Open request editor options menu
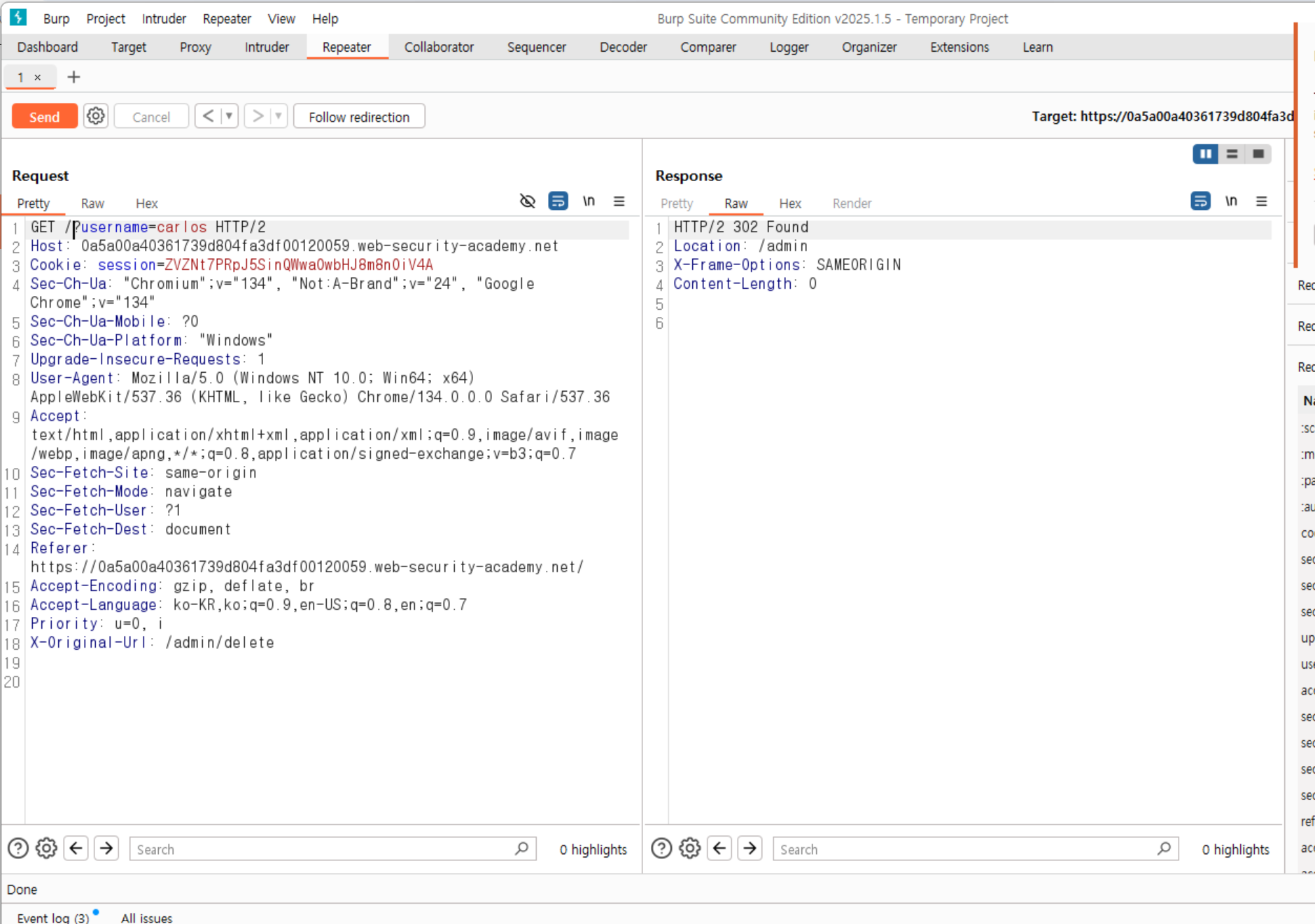Image resolution: width=1315 pixels, height=924 pixels. (619, 201)
